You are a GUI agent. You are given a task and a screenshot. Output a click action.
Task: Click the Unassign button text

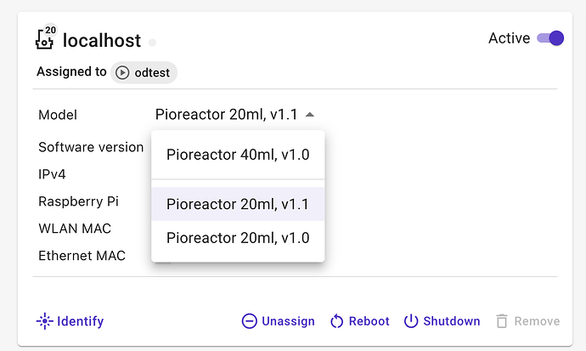(288, 321)
